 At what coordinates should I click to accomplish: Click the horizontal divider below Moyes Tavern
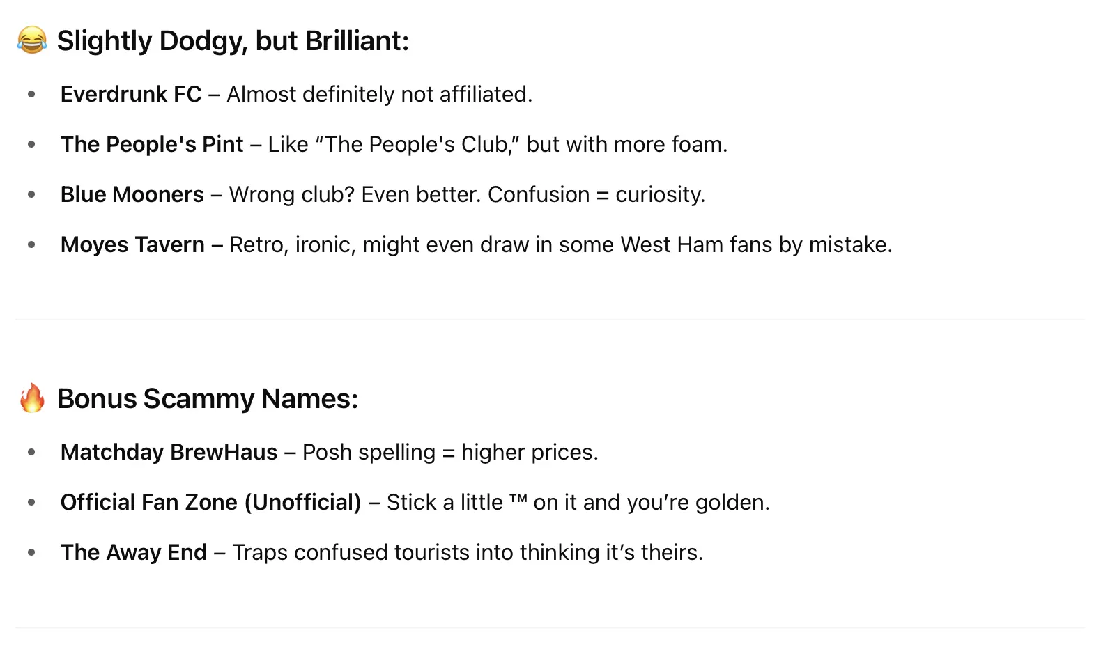pyautogui.click(x=550, y=320)
